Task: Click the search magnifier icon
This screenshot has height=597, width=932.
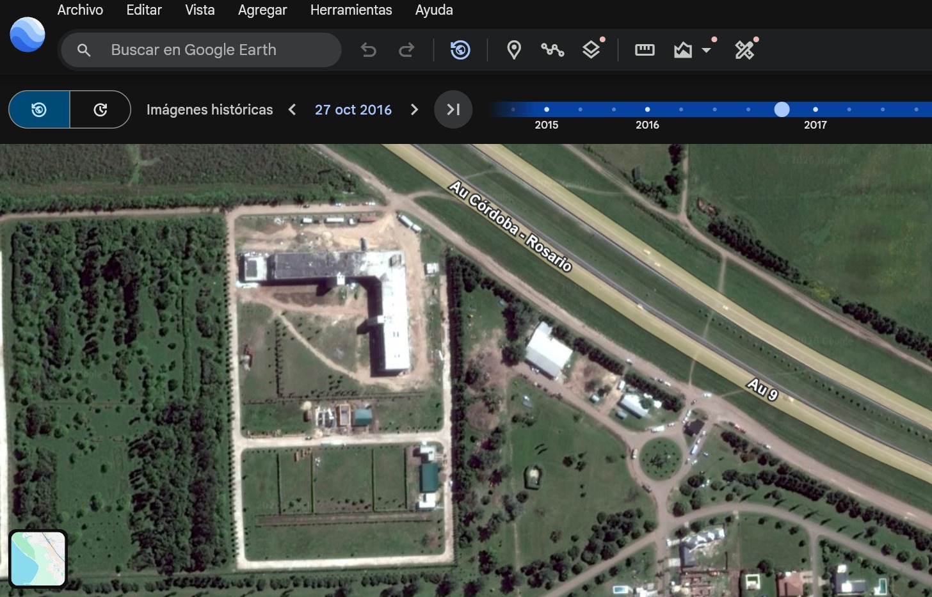Action: point(84,50)
